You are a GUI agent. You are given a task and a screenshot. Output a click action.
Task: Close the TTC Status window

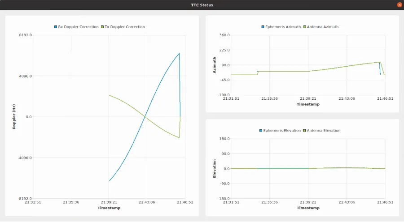tap(400, 5)
